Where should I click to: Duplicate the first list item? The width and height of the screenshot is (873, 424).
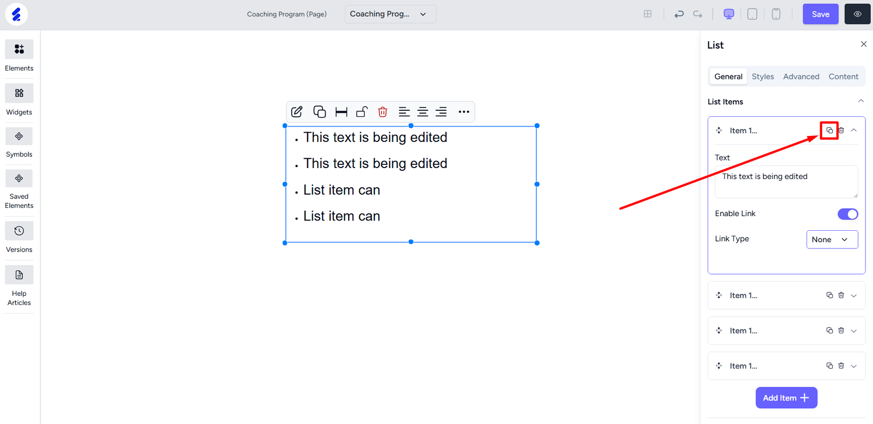click(829, 130)
